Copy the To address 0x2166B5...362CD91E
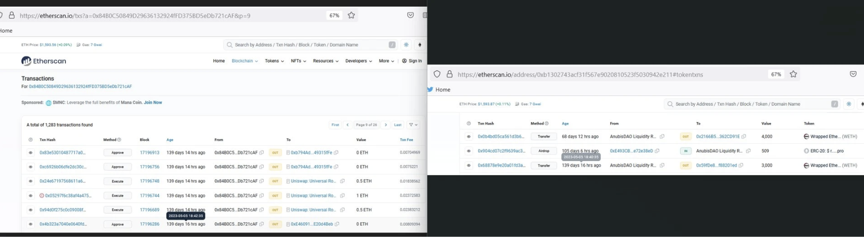The width and height of the screenshot is (864, 237). tap(744, 137)
